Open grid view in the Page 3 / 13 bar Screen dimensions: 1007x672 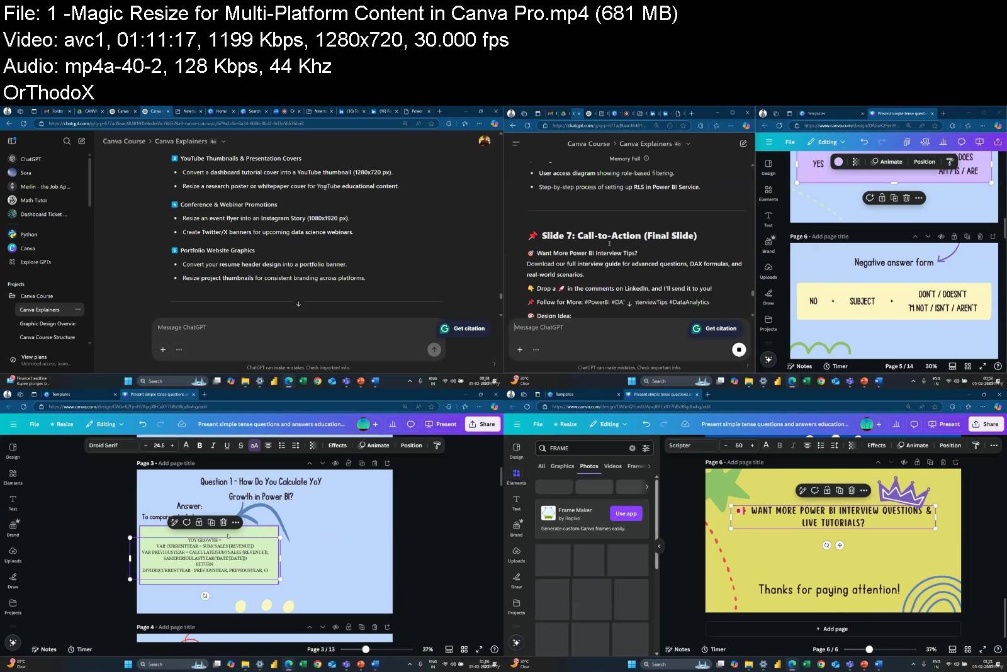click(x=464, y=649)
